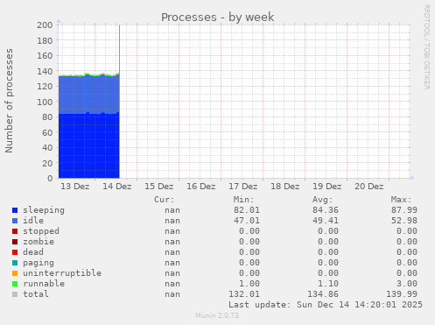Click runnable minimum value 1.00

click(x=249, y=284)
